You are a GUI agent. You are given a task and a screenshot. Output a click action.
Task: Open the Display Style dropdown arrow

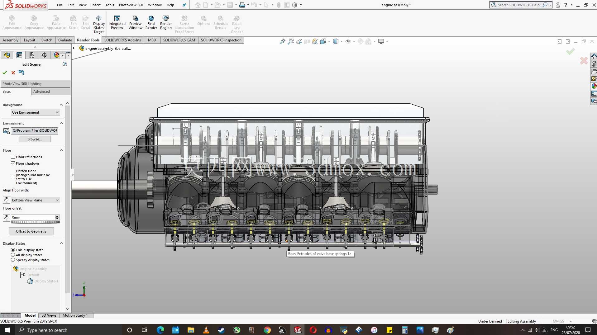click(x=342, y=41)
